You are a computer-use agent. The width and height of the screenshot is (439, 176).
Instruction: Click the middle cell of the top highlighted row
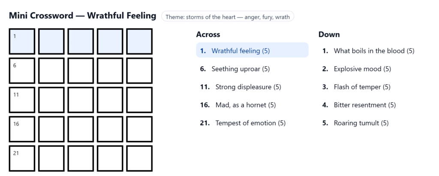tap(81, 41)
